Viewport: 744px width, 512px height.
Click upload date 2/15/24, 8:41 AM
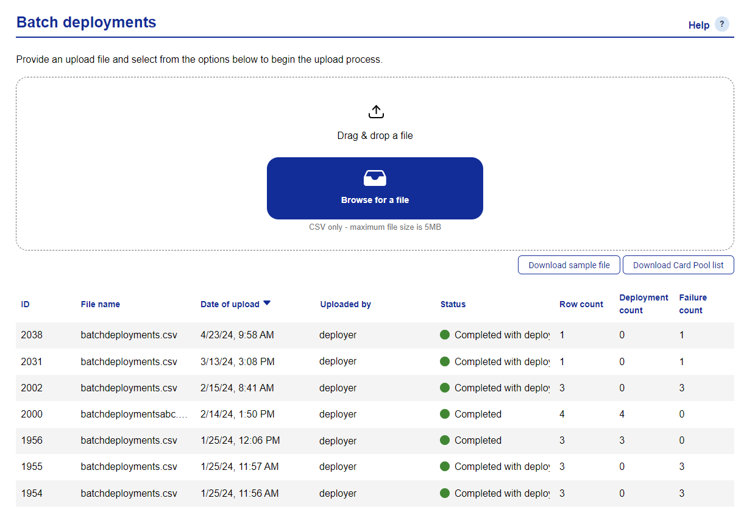[237, 388]
